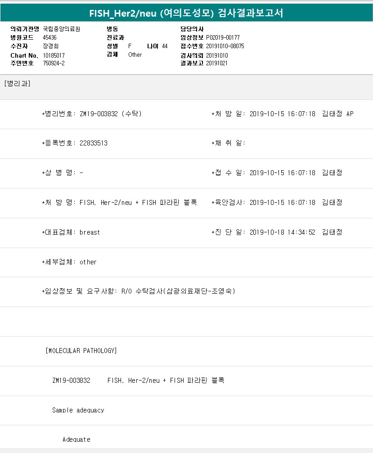Click the age value 44
Viewport: 373px width, 453px height.
tap(165, 46)
